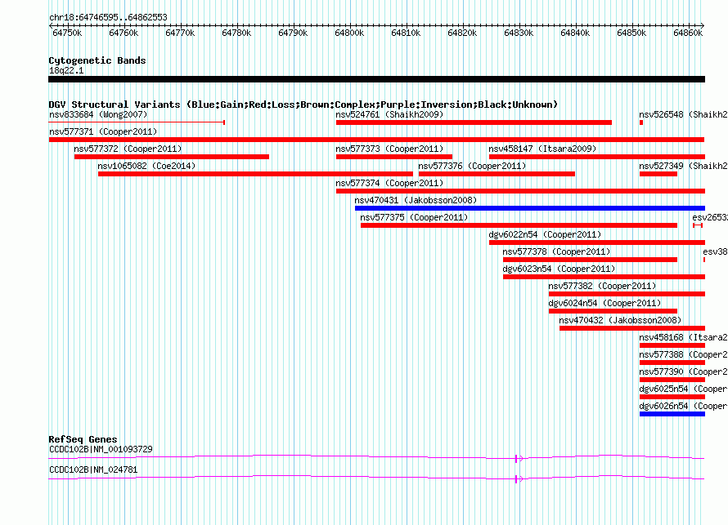The width and height of the screenshot is (728, 525).
Task: Select the dgv6022n54 (Cooper2011) label
Action: pos(545,234)
